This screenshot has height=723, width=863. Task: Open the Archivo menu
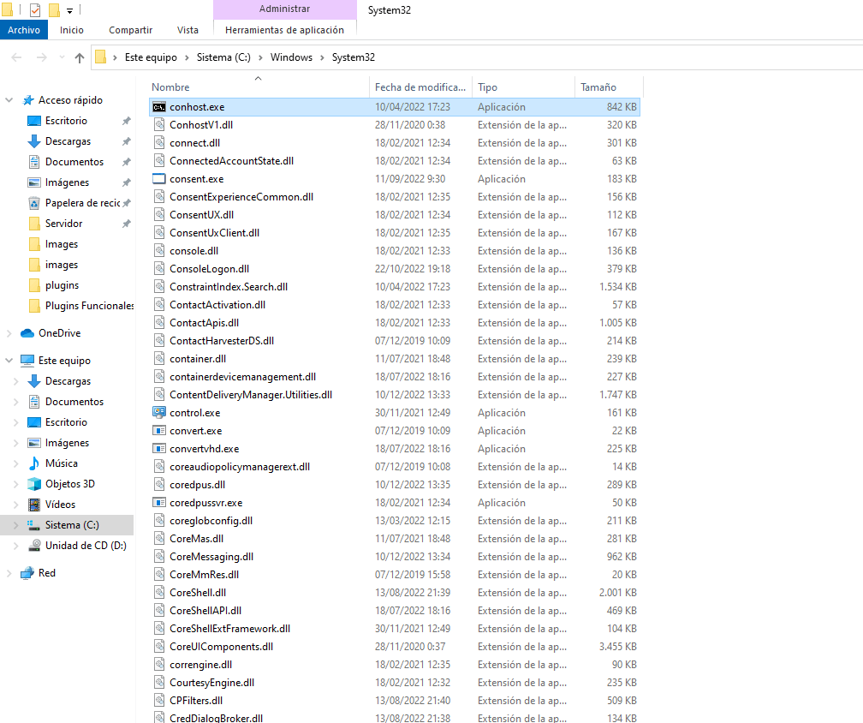coord(24,30)
